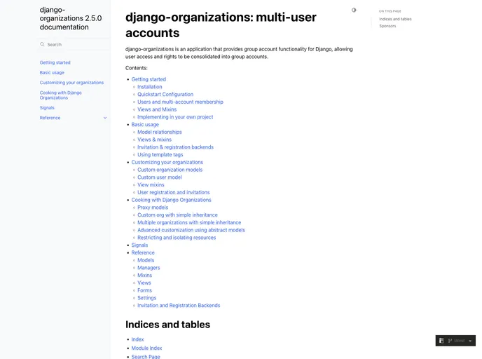Open Custom user model link
Viewport: 482px width, 359px height.
click(160, 177)
